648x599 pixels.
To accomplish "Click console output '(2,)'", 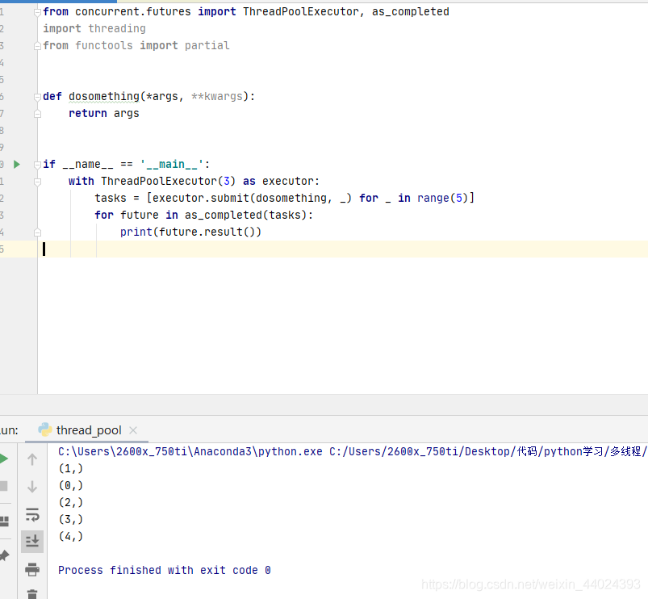I will (71, 502).
